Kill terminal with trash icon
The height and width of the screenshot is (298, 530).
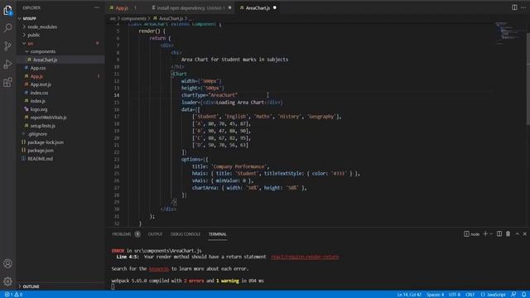[508, 233]
